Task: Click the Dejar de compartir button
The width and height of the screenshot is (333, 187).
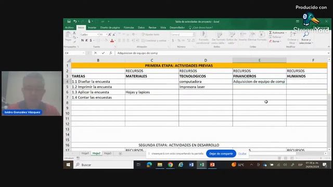Action: (221, 154)
